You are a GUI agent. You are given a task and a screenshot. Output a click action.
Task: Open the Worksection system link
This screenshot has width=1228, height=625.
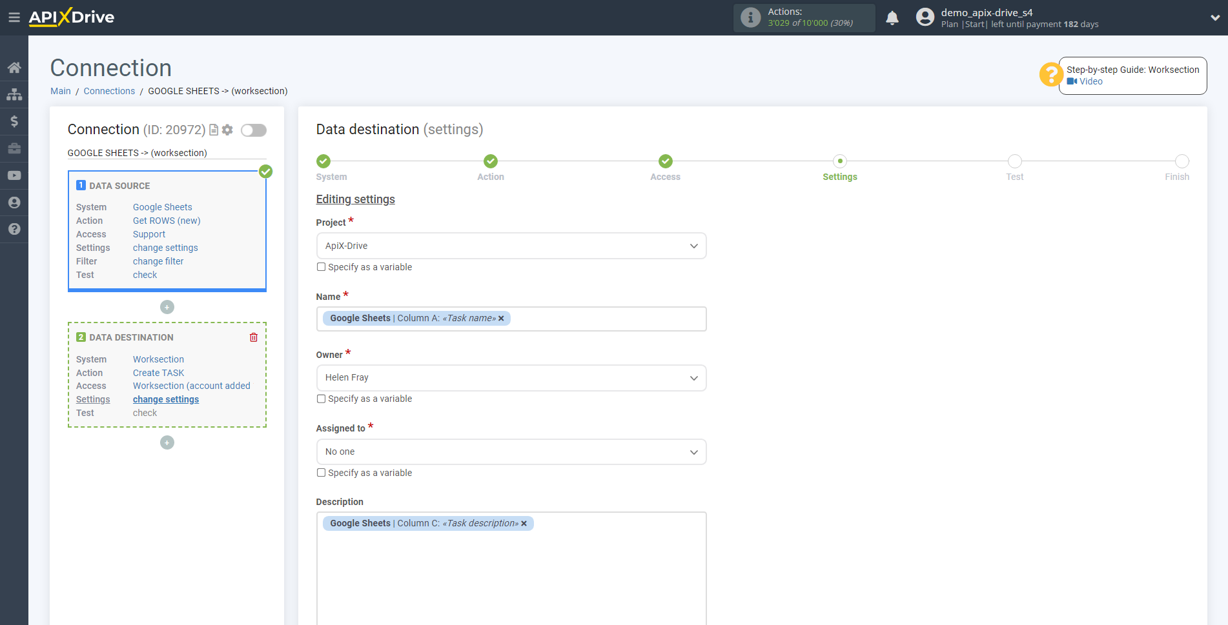click(x=158, y=359)
